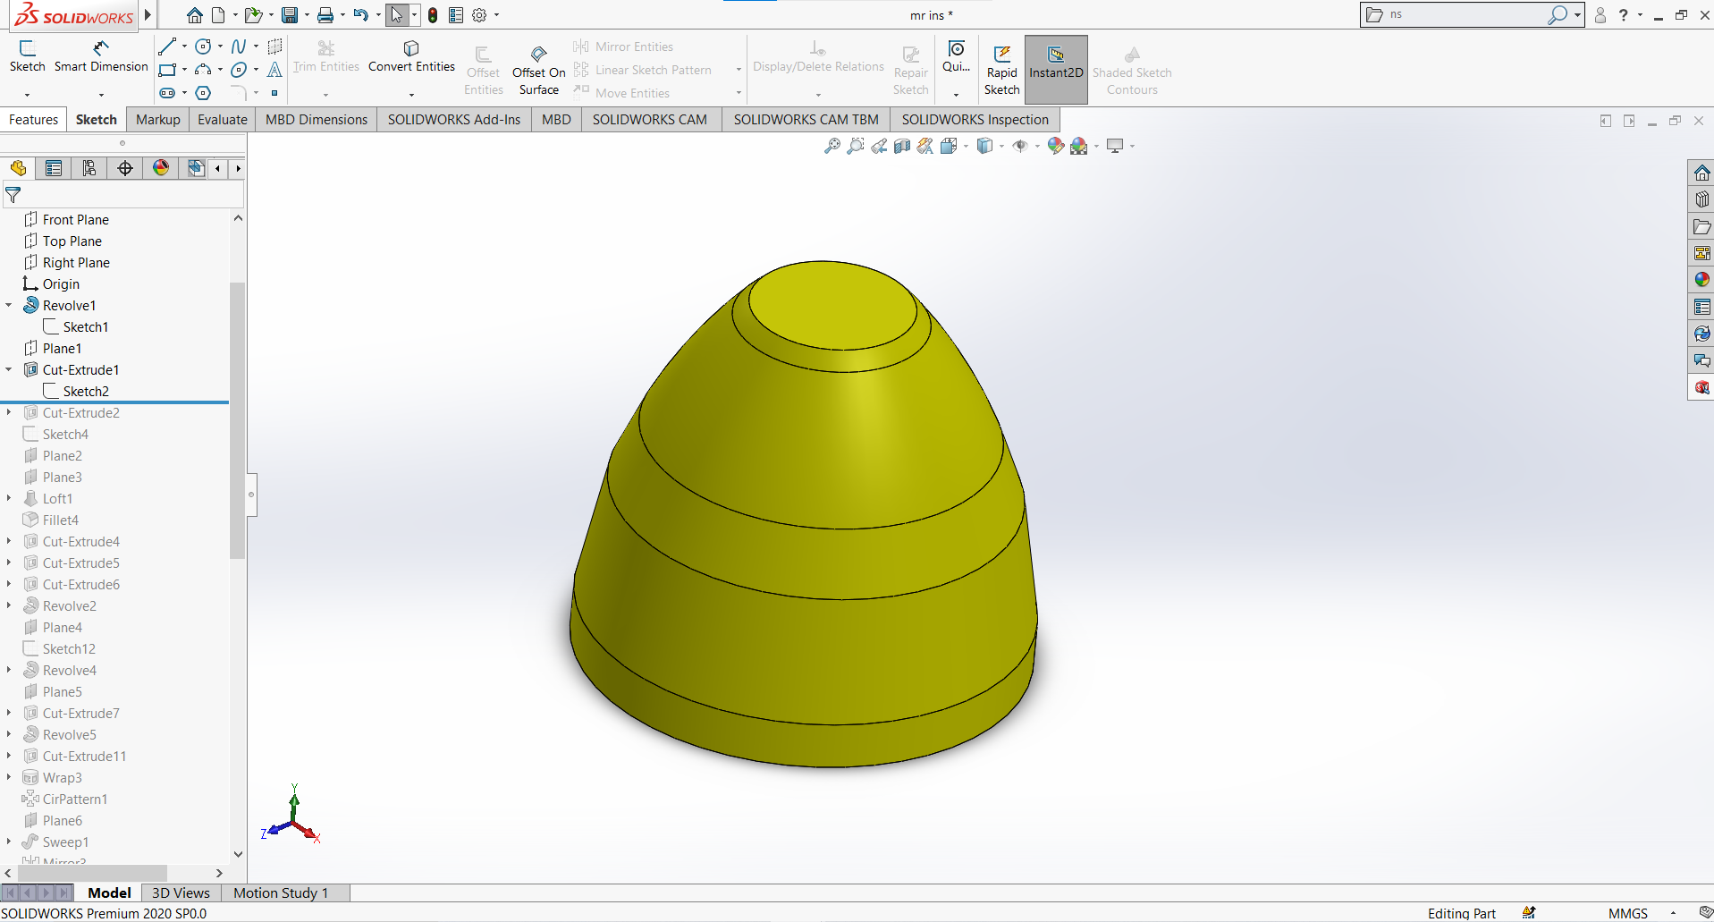Select Origin in the feature tree
Image resolution: width=1714 pixels, height=922 pixels.
[61, 283]
